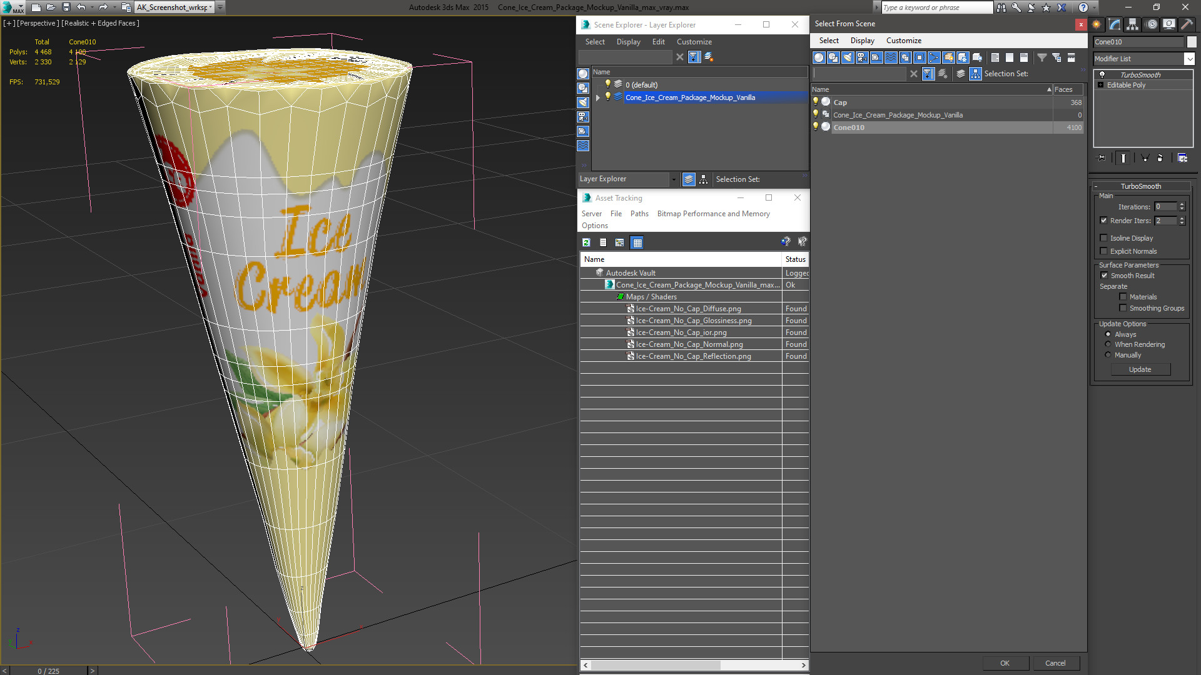The width and height of the screenshot is (1201, 675).
Task: Redo the last scene operation
Action: pos(103,7)
